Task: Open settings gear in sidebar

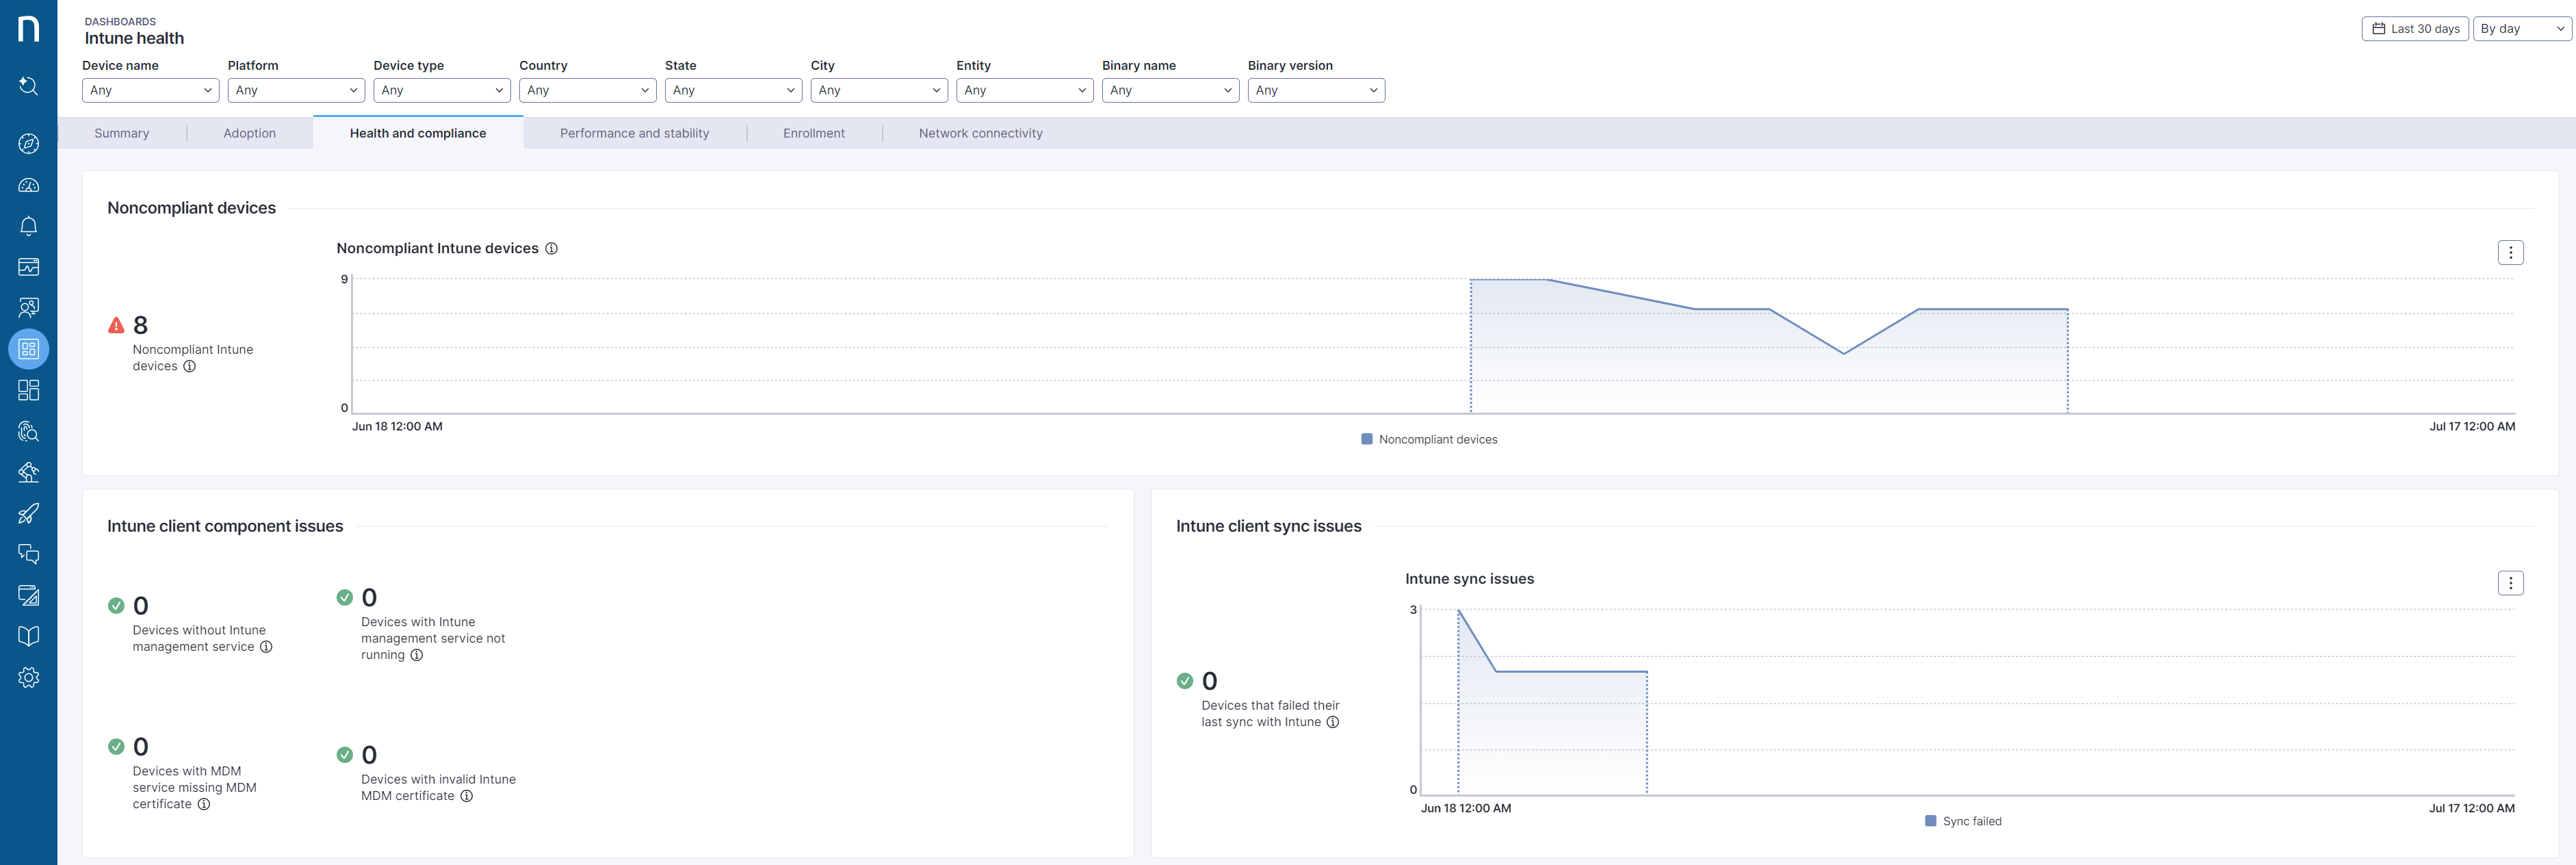Action: pos(28,678)
